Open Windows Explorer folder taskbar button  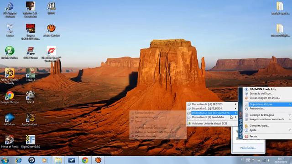point(58,160)
